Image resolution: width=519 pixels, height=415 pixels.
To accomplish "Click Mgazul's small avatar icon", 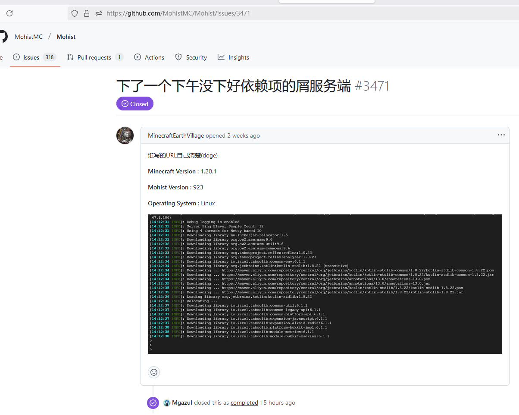I will (x=167, y=403).
